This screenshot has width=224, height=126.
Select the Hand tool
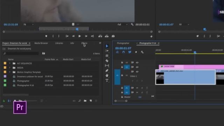coord(107,76)
